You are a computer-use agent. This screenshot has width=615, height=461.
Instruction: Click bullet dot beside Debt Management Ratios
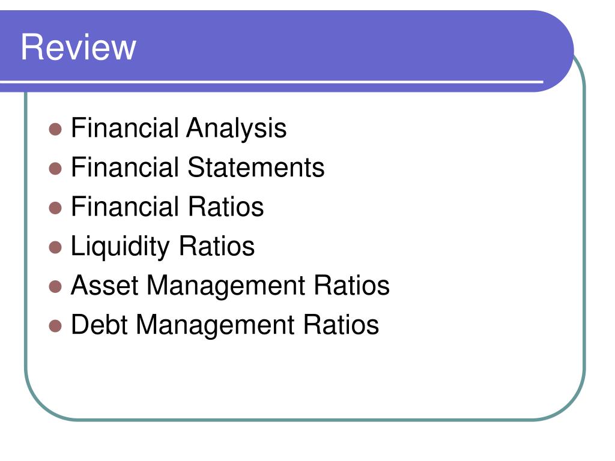55,326
